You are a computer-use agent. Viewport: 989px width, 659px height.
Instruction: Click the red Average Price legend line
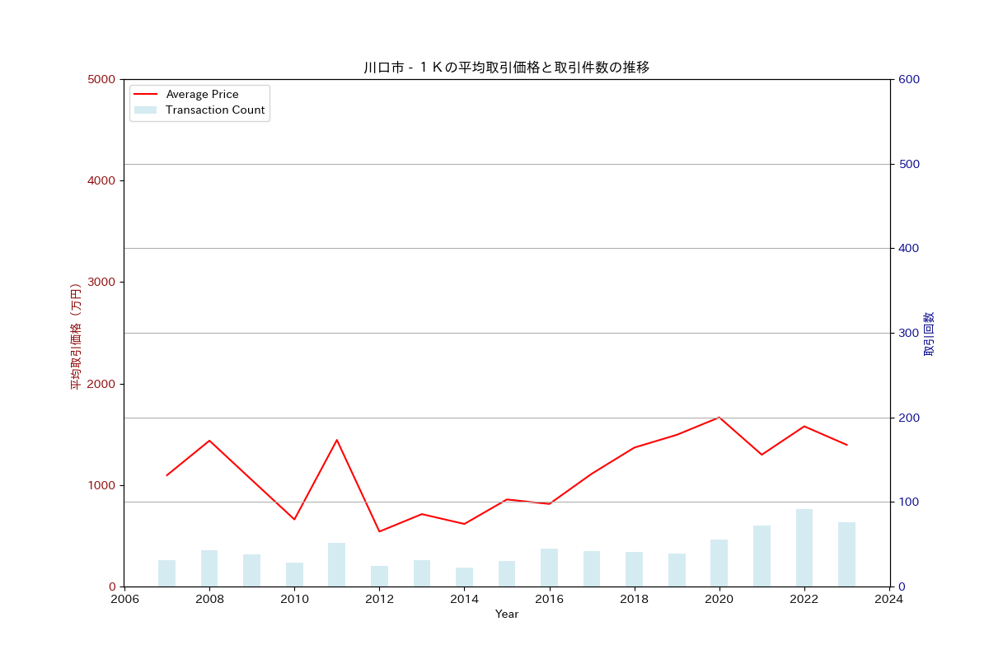145,95
